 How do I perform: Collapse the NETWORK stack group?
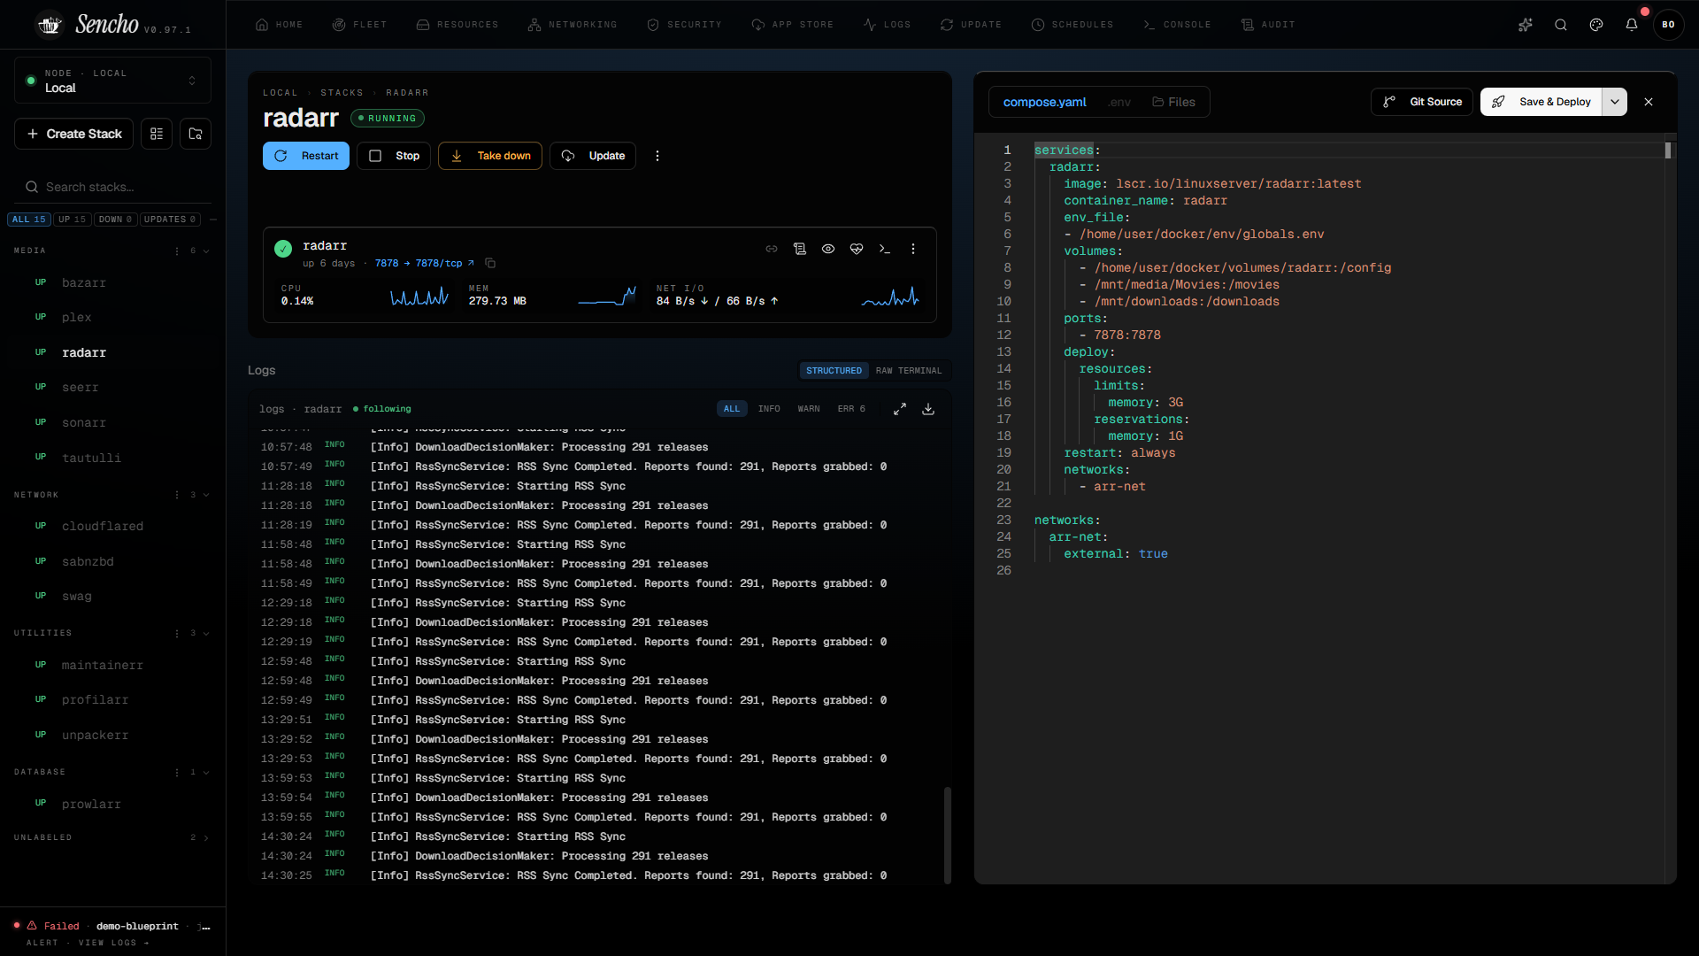[x=206, y=495]
